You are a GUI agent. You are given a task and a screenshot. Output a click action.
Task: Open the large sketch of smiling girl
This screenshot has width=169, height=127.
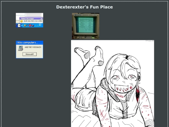113,84
